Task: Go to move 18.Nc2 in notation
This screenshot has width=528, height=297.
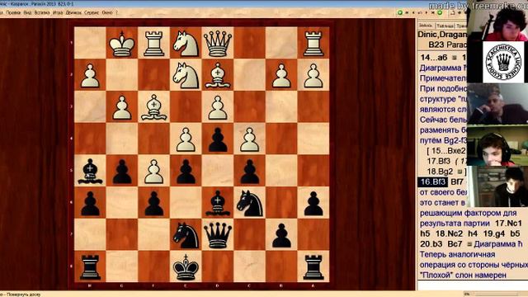Action: pos(449,233)
